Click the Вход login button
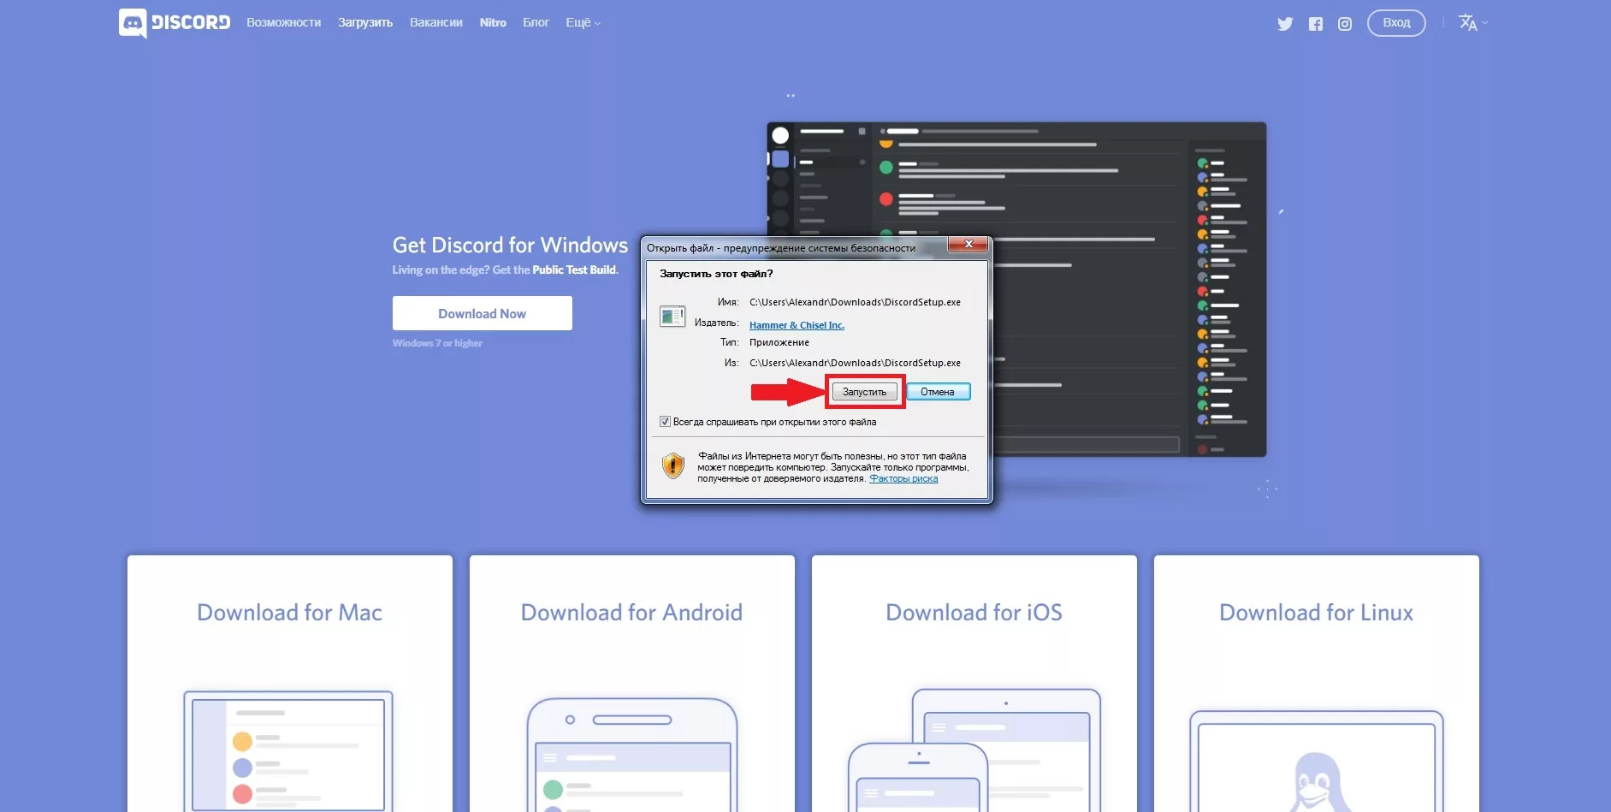This screenshot has height=812, width=1611. (1396, 23)
